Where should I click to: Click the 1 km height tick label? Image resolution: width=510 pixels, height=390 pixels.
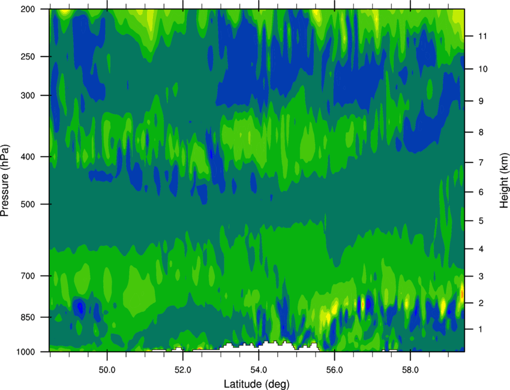(481, 329)
